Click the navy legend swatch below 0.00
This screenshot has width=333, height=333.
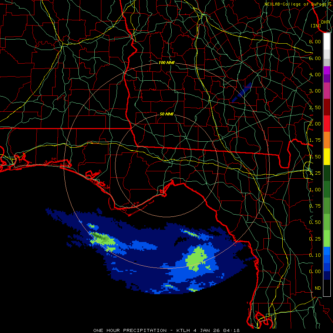pyautogui.click(x=327, y=275)
